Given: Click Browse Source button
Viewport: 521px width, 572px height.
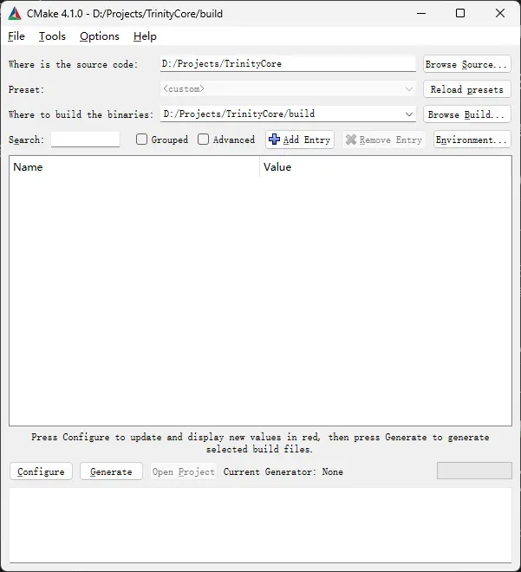Looking at the screenshot, I should [466, 64].
